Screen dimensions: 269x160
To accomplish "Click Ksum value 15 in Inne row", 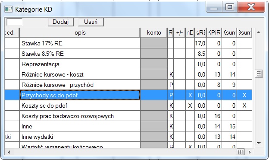I will coord(229,126).
